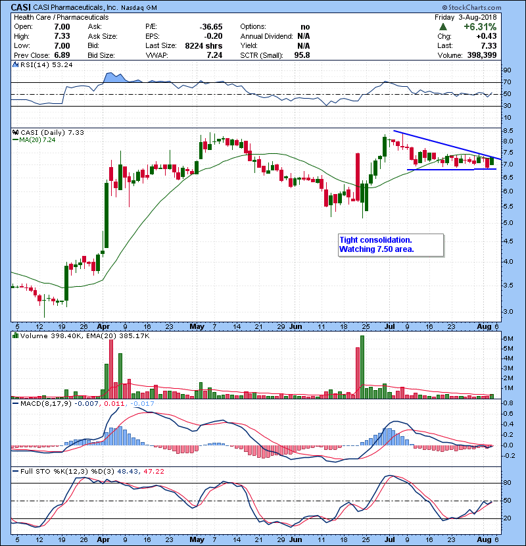Click the RSI(14) 53.24 panel label
This screenshot has width=526, height=546.
(46, 64)
